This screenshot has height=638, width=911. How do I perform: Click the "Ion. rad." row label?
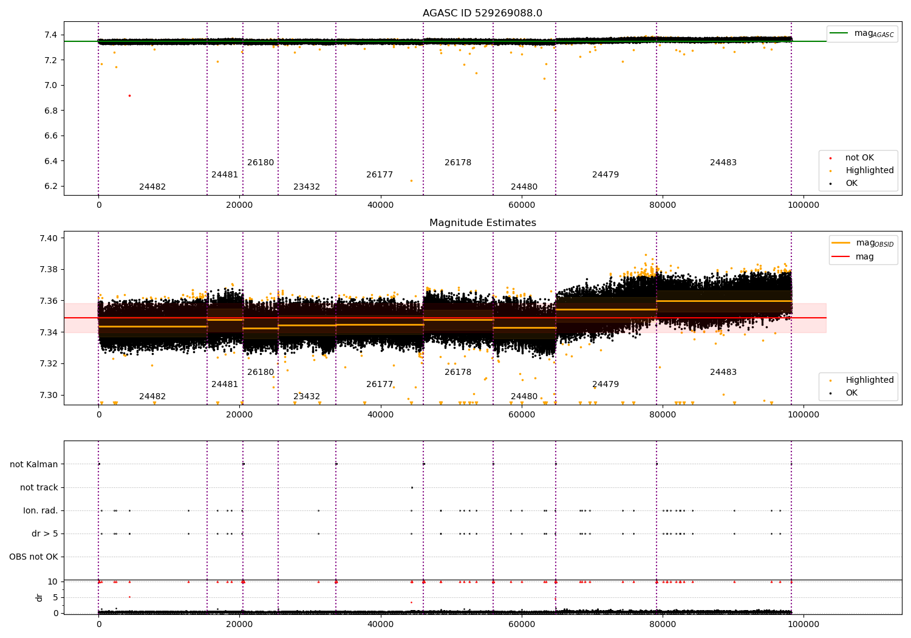tap(41, 511)
